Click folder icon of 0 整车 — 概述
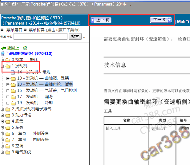190x165 pixels. pos(8,60)
